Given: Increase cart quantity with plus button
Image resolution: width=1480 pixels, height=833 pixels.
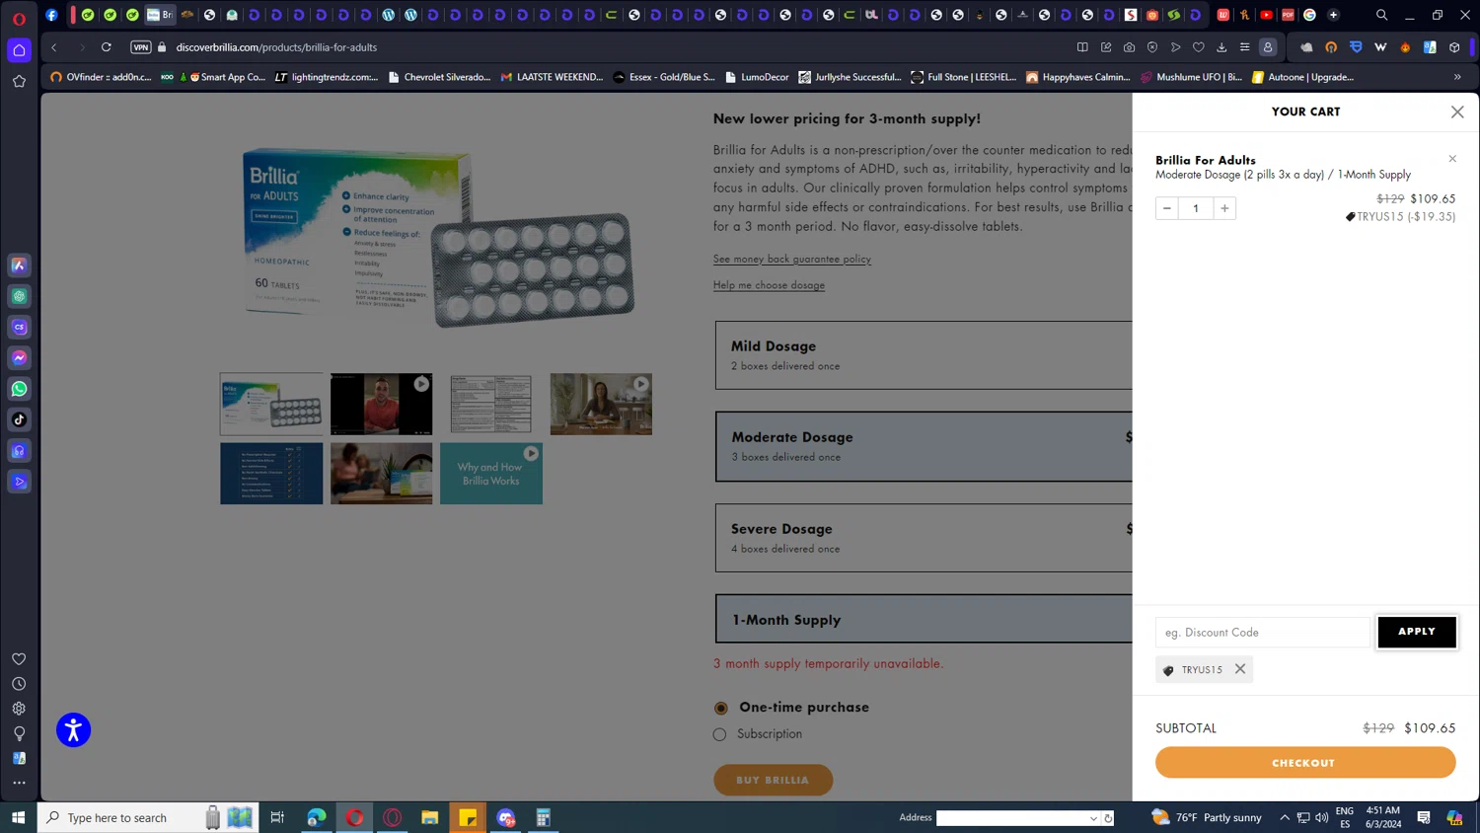Looking at the screenshot, I should click(x=1224, y=208).
